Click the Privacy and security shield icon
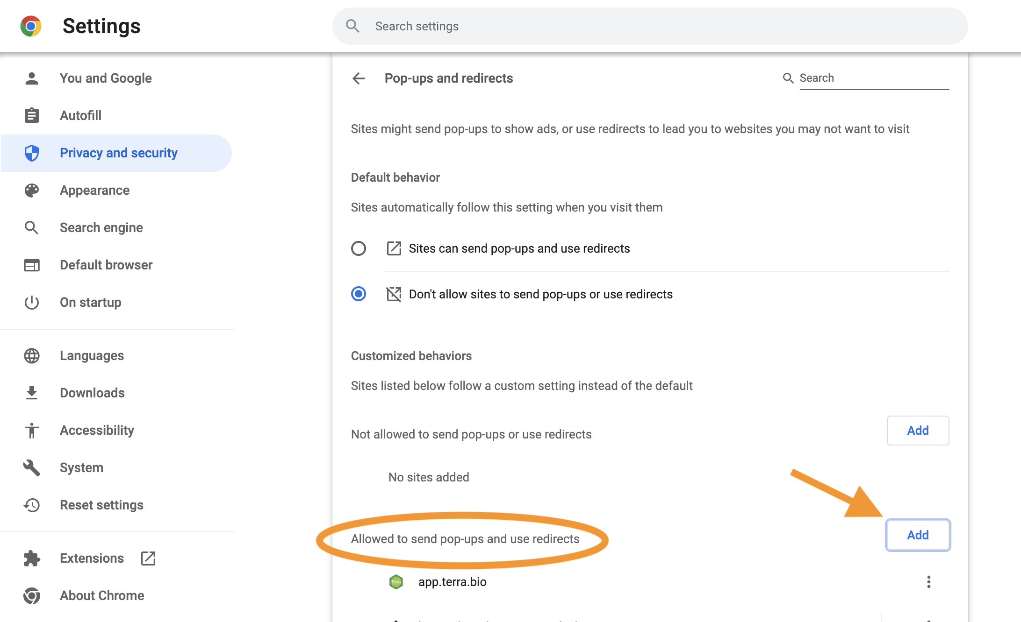 click(32, 153)
